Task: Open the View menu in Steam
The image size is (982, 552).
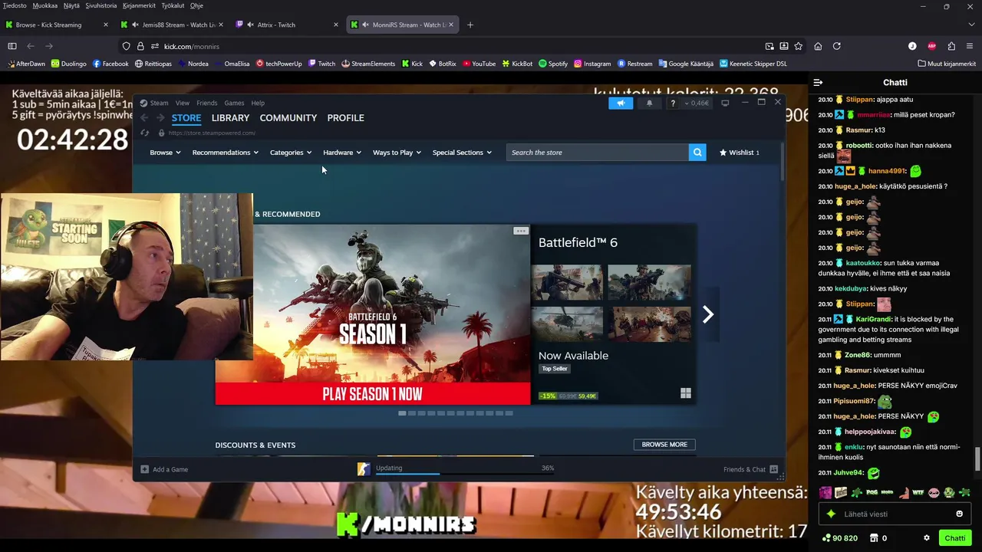Action: tap(182, 103)
